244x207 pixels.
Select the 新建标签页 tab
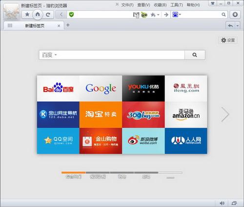(34, 26)
